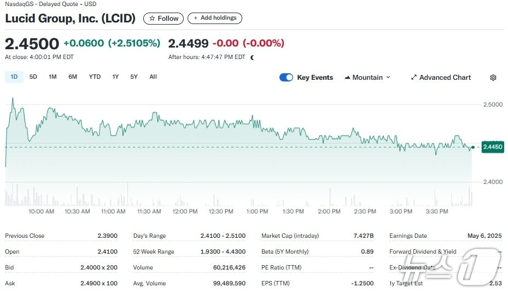The width and height of the screenshot is (508, 293).
Task: Click the Add holdings button
Action: pos(215,18)
